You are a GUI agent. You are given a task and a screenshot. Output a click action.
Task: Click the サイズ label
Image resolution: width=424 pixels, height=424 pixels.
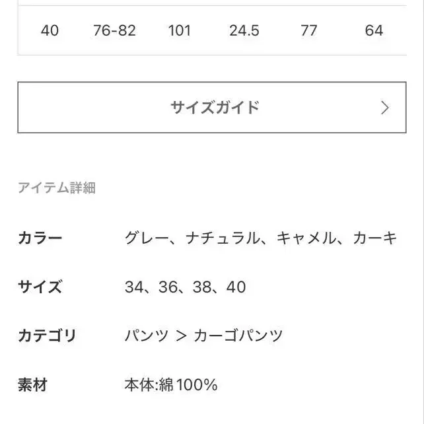click(40, 287)
